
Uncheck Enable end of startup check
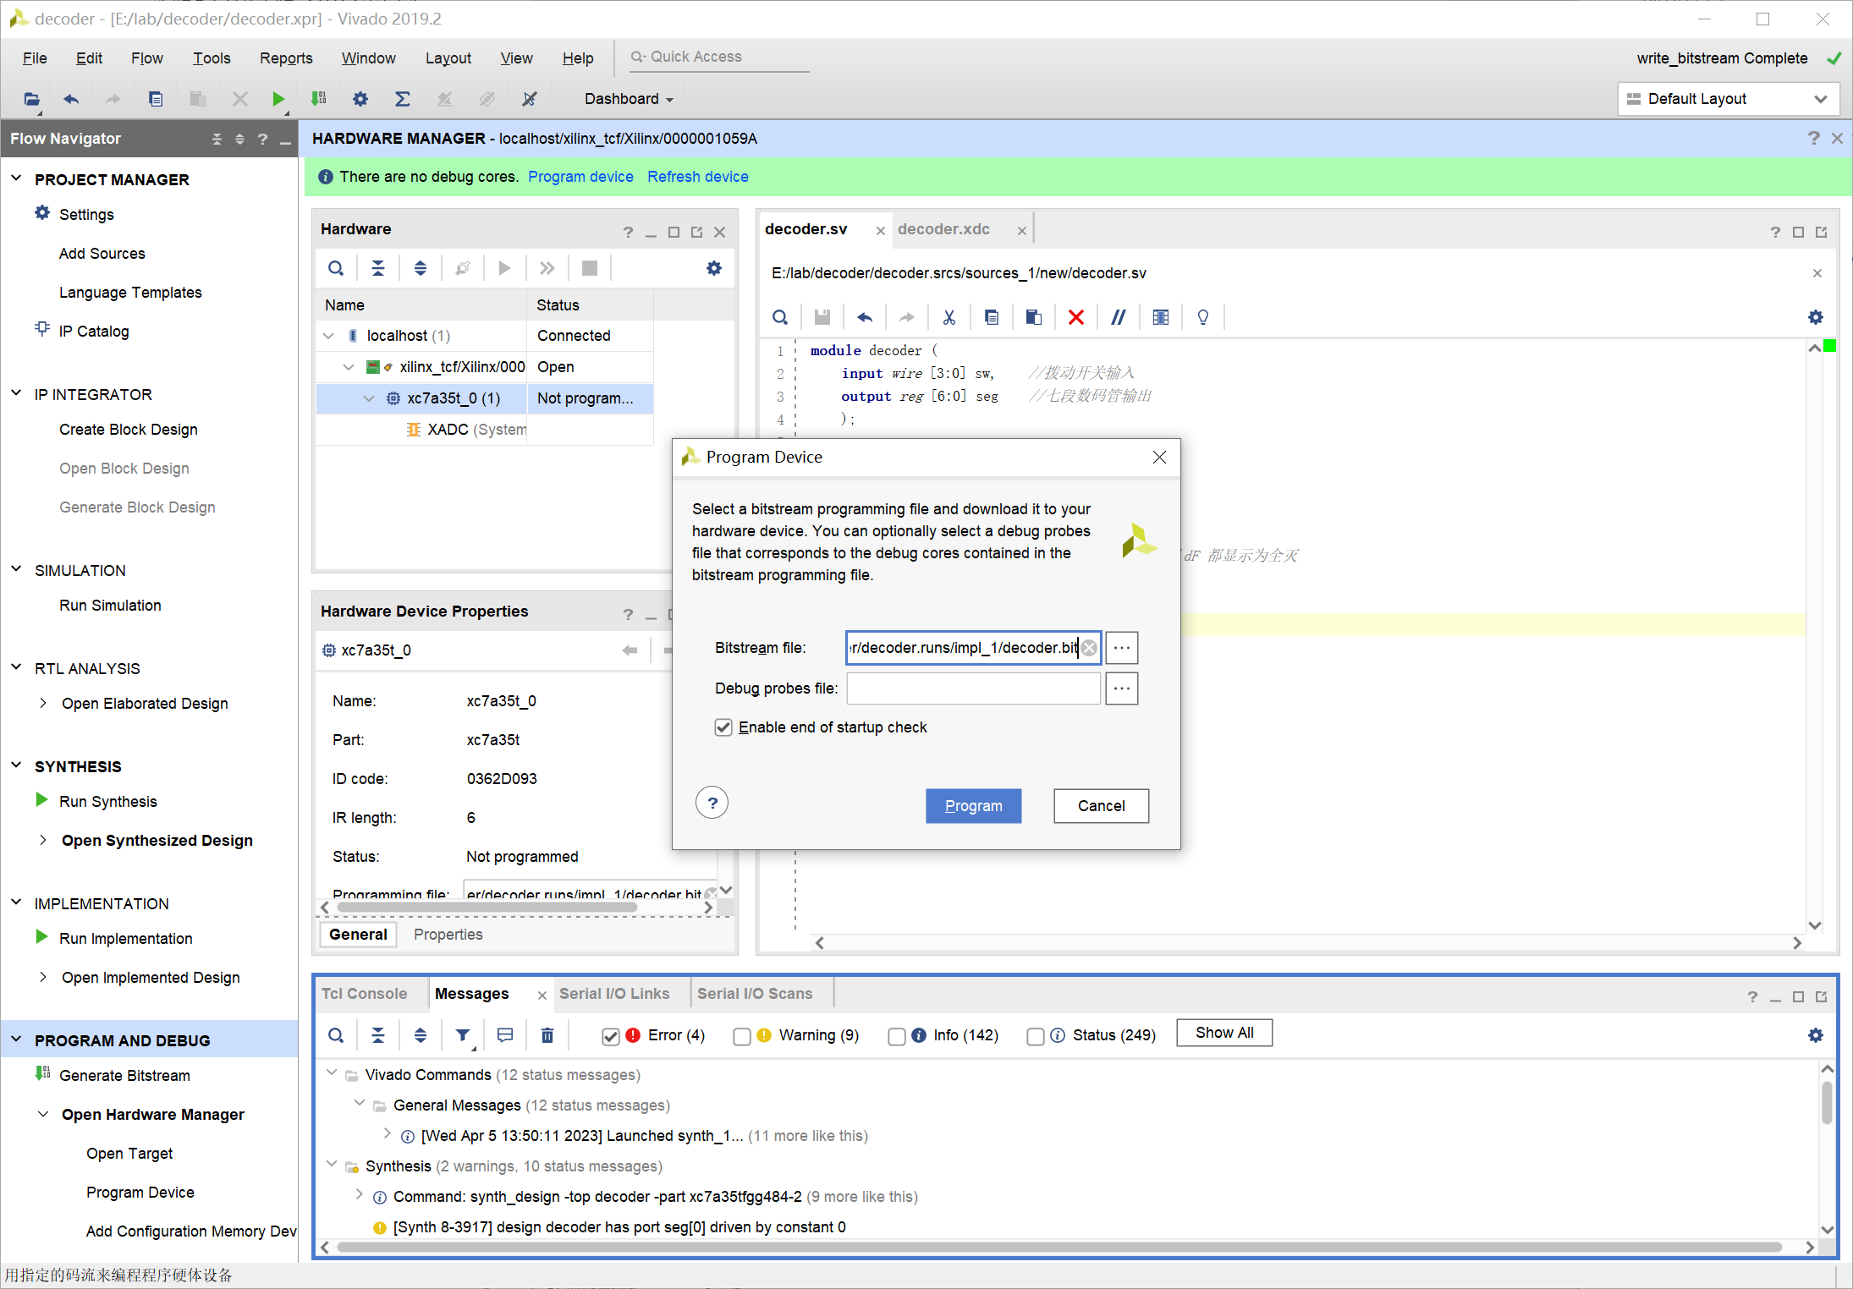point(723,727)
